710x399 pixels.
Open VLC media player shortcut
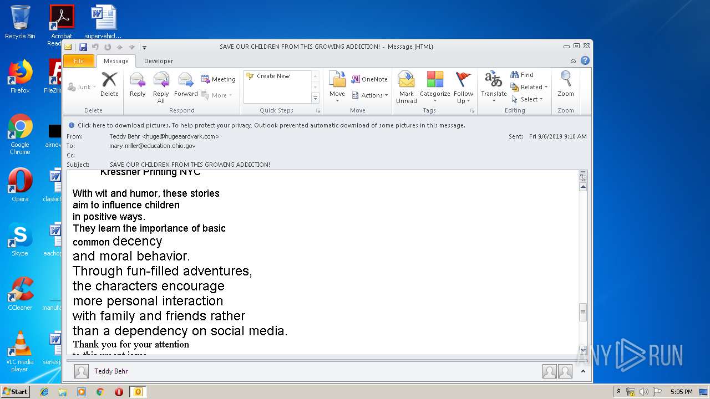(20, 351)
